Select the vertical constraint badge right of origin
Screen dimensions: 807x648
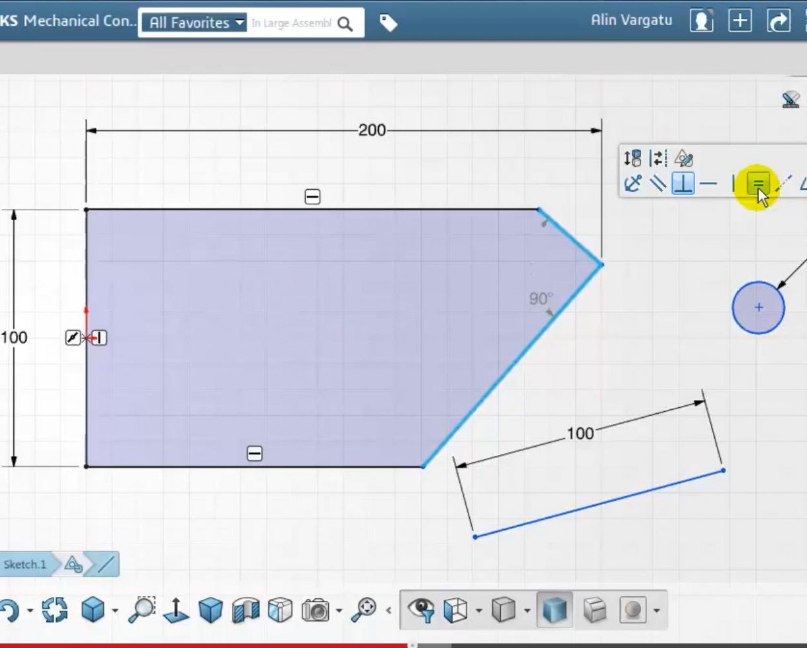point(100,338)
